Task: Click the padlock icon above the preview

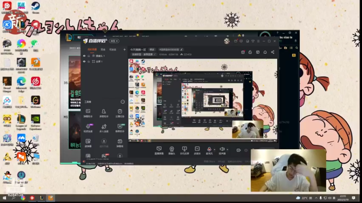Action: 250,52
